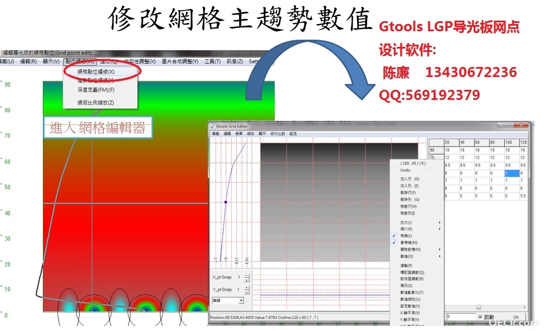The image size is (545, 331).
Task: Open the 曲線 dropdown list
Action: click(241, 300)
